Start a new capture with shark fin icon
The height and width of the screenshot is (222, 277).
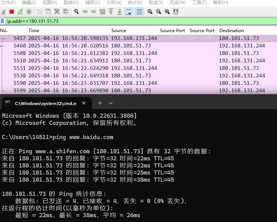click(x=3, y=12)
